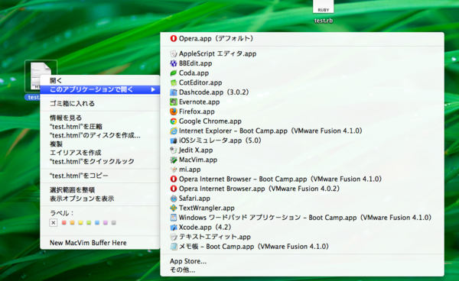The height and width of the screenshot is (281, 459).
Task: Click the mi.app icon
Action: [174, 170]
